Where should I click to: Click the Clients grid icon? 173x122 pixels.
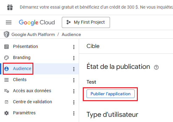coord(6,80)
